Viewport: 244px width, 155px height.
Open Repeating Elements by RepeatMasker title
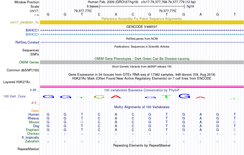tap(142, 145)
